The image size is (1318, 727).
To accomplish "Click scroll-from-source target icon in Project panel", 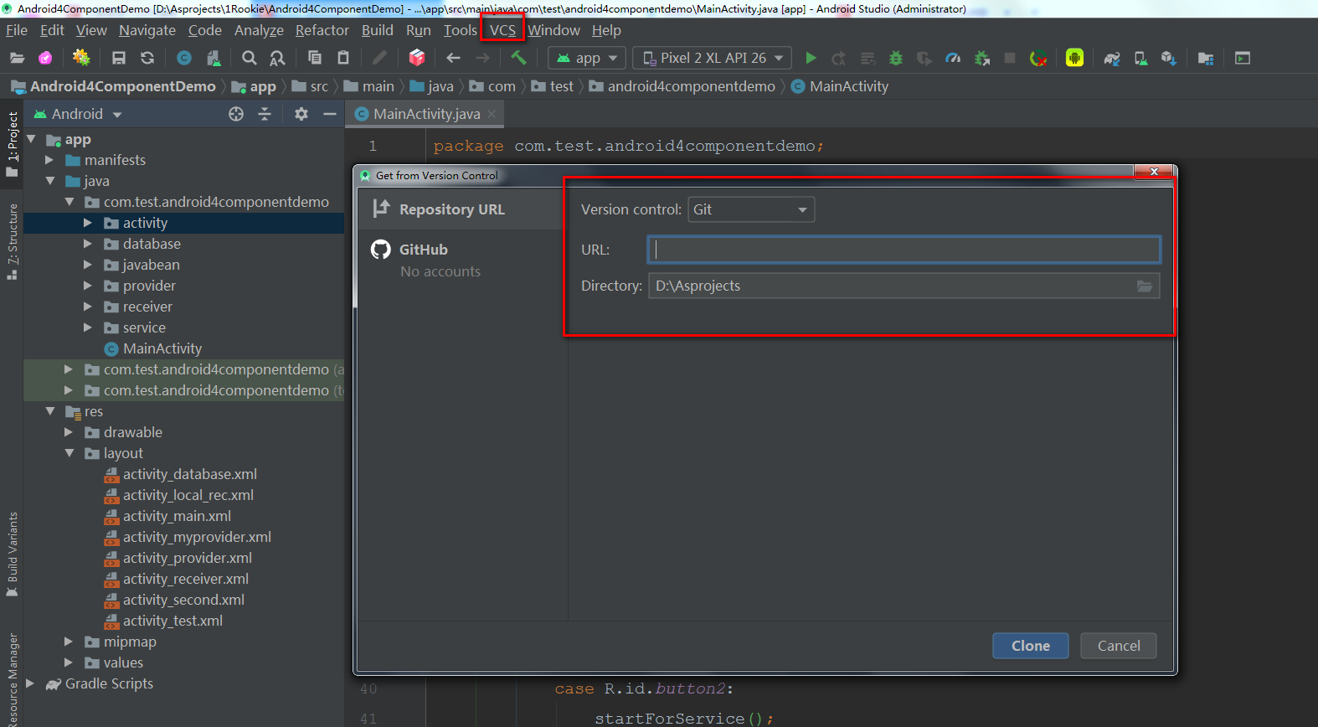I will tap(236, 114).
